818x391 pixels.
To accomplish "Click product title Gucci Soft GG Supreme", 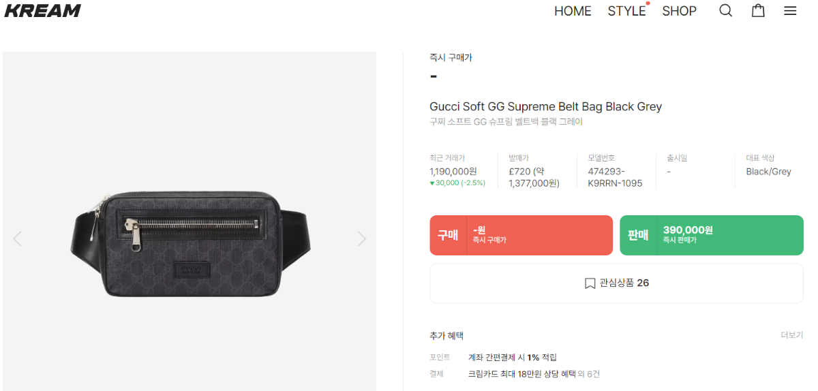I will tap(545, 107).
